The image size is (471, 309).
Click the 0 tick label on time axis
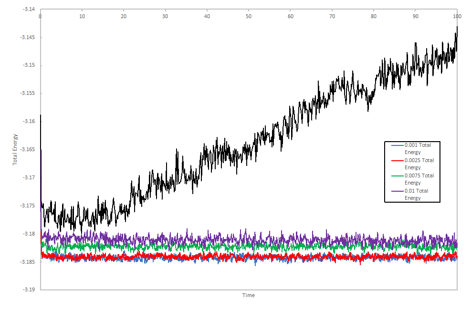(x=40, y=16)
